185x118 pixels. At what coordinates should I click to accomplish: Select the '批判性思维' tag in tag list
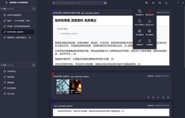18,88
